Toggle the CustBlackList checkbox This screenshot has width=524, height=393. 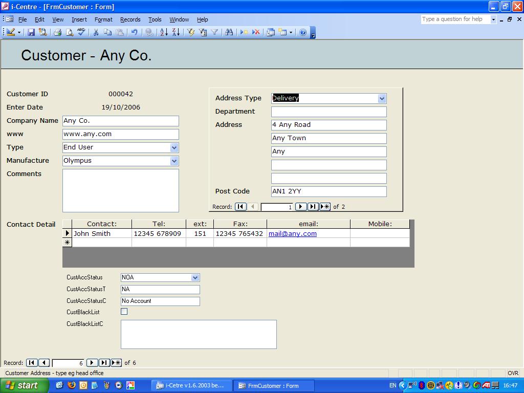124,312
